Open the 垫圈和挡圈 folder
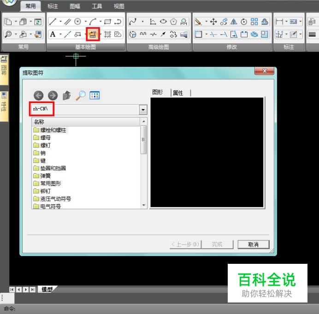Screen dimensions: 319x314 [x=50, y=168]
